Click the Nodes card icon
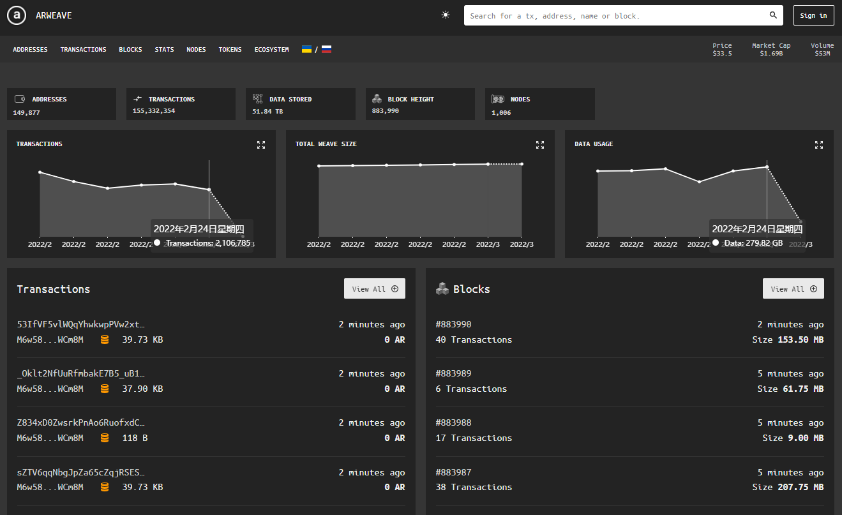 coord(498,99)
